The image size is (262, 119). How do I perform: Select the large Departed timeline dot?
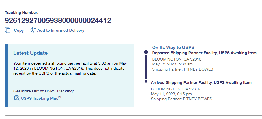(146, 52)
